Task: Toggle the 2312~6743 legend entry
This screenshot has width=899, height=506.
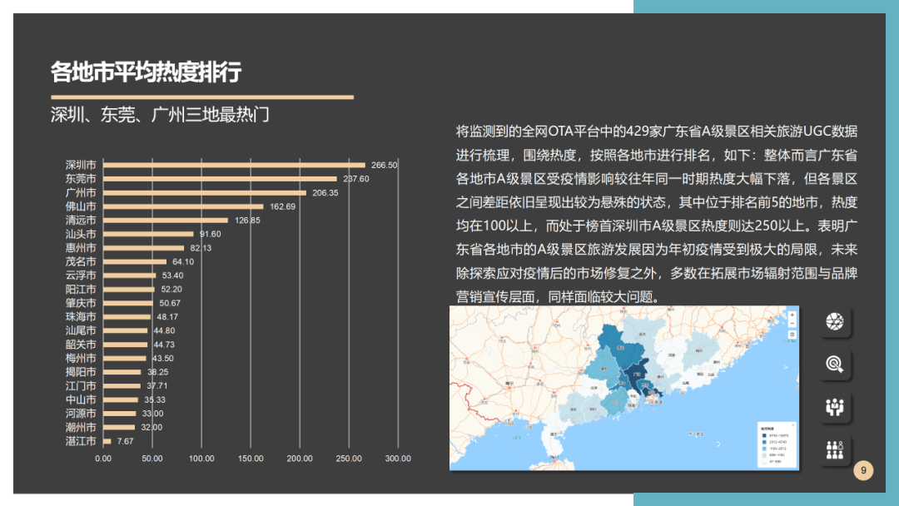Action: 772,441
